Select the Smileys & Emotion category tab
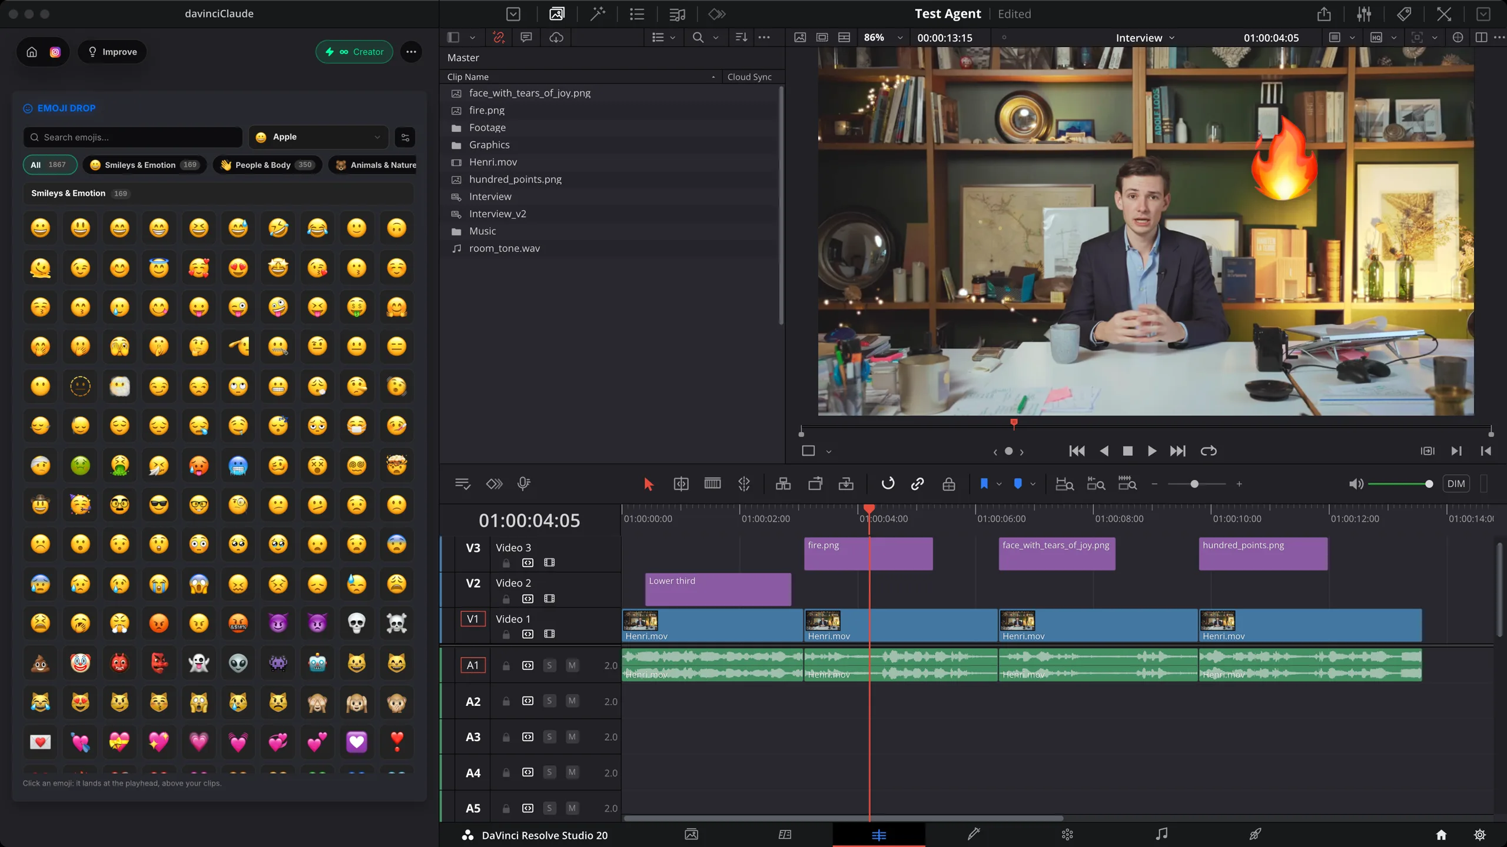 pos(145,165)
